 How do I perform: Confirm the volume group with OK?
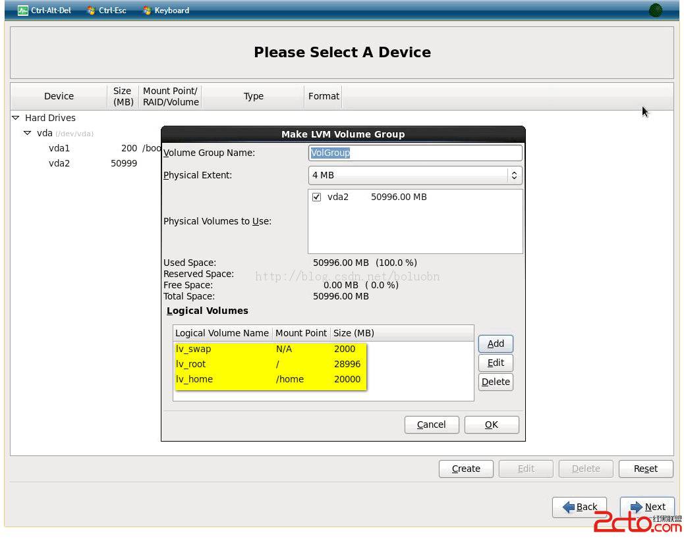(x=492, y=425)
